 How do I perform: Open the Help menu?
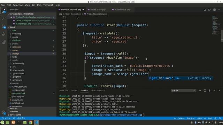(x=57, y=5)
